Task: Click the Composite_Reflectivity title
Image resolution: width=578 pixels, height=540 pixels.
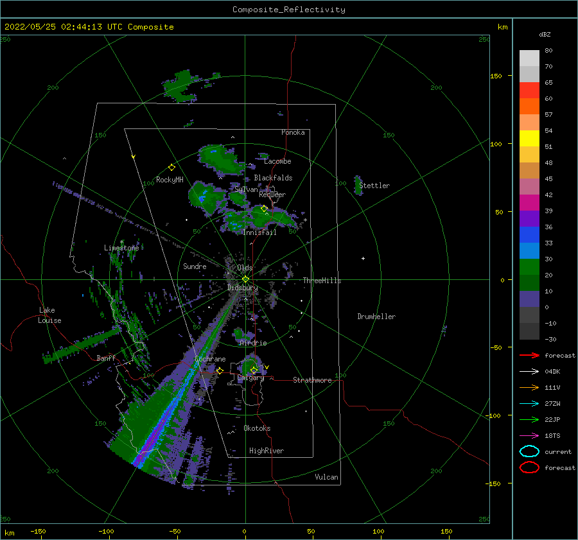Action: tap(289, 10)
